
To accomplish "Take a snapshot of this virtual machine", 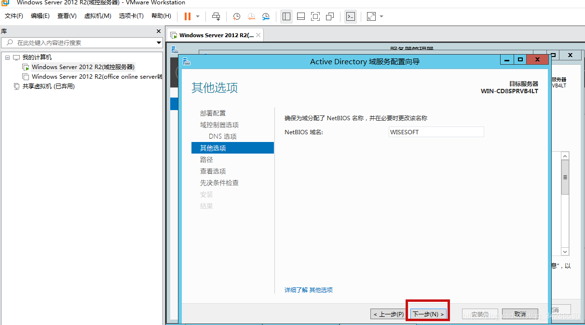I will tap(236, 16).
